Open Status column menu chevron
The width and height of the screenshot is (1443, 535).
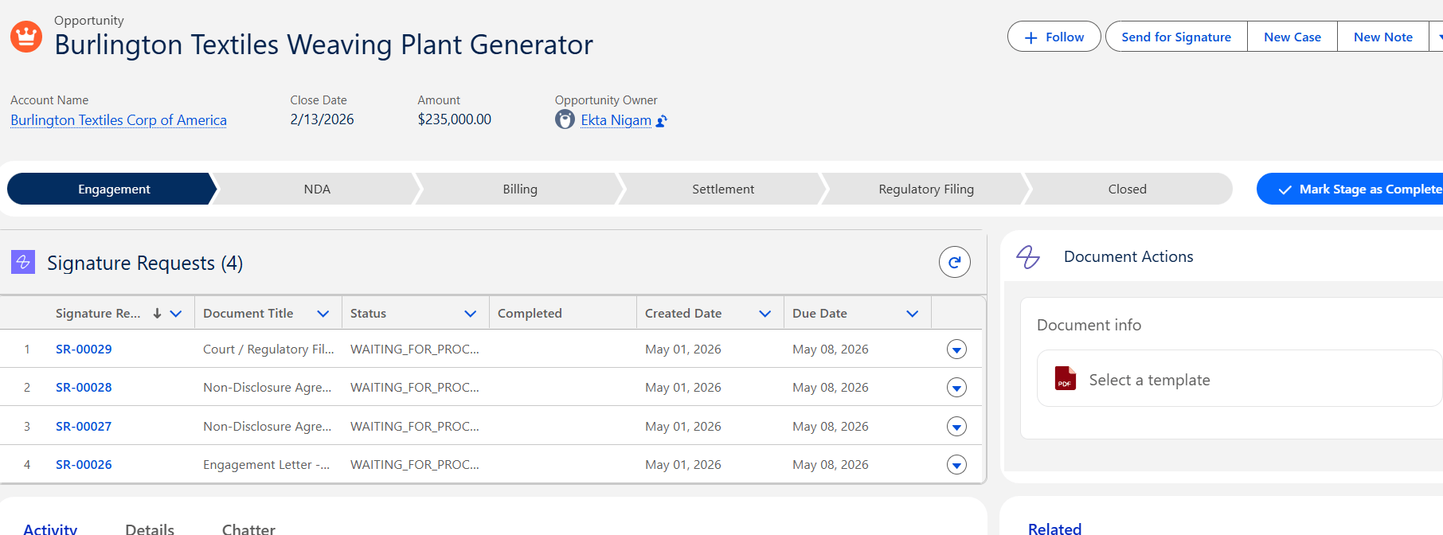click(471, 314)
